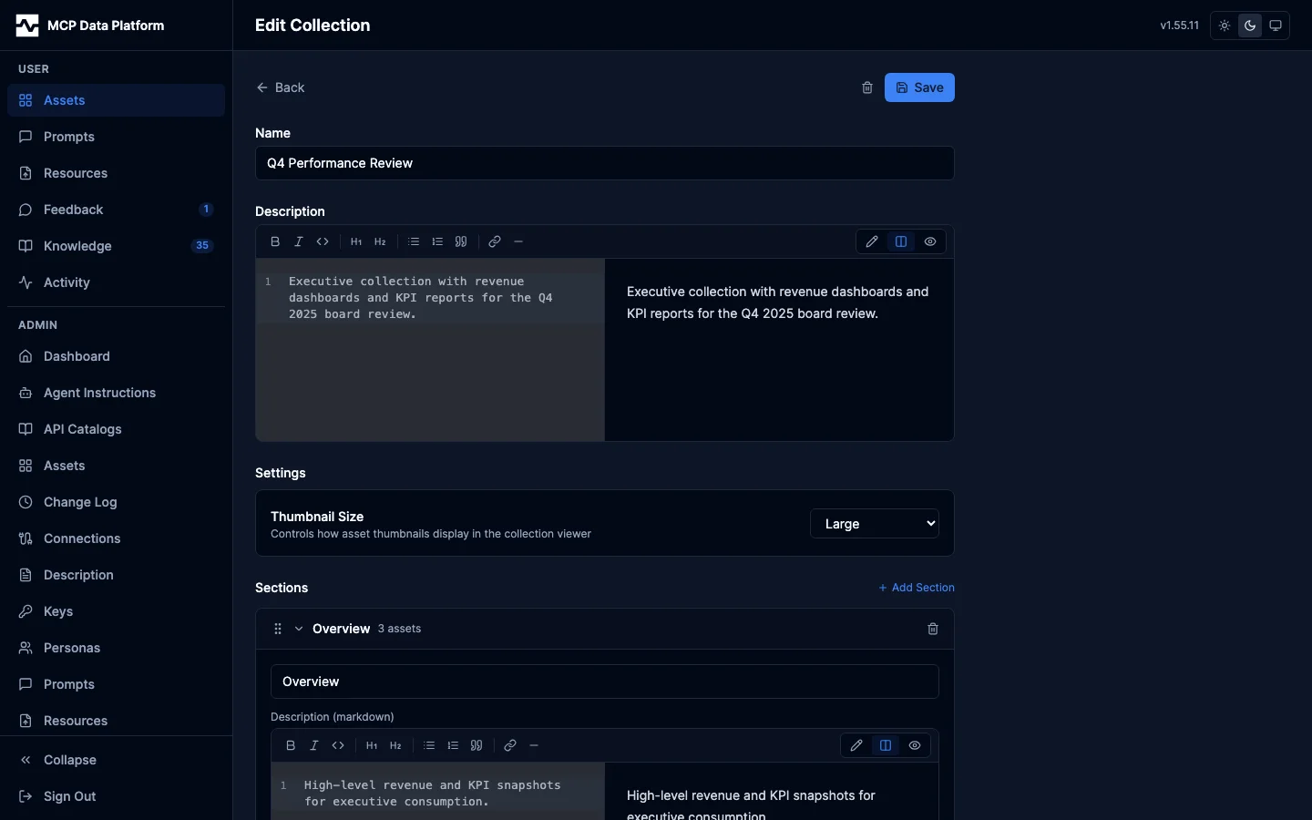
Task: Grab the Overview section drag handle
Action: coord(278,629)
